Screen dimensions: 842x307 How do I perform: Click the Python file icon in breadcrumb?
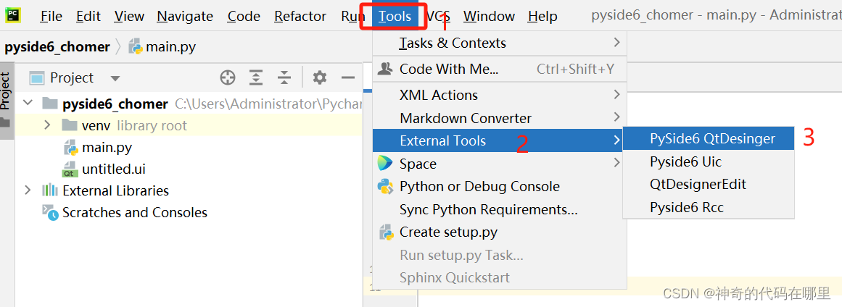[x=136, y=46]
